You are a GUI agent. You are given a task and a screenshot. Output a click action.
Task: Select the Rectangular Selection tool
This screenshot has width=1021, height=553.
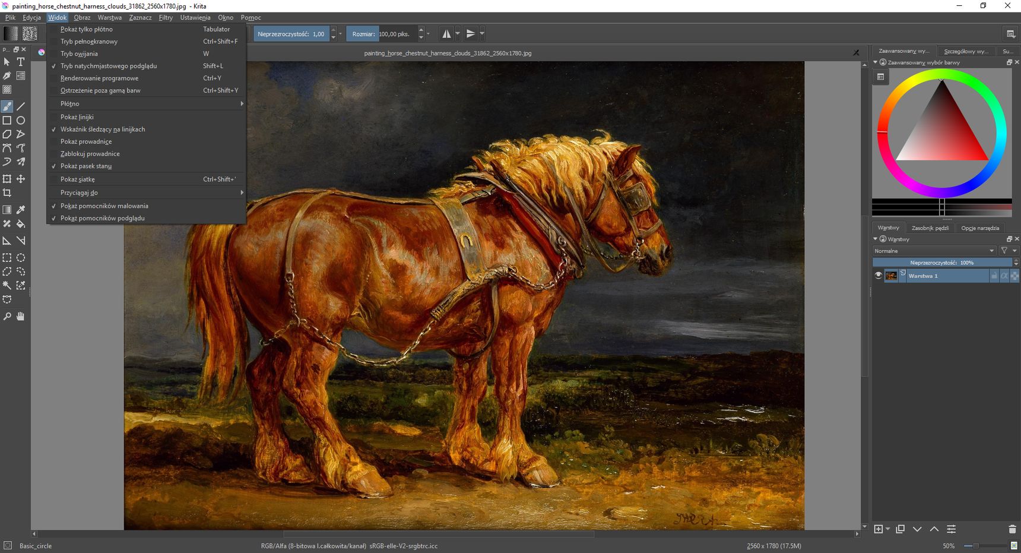tap(7, 258)
